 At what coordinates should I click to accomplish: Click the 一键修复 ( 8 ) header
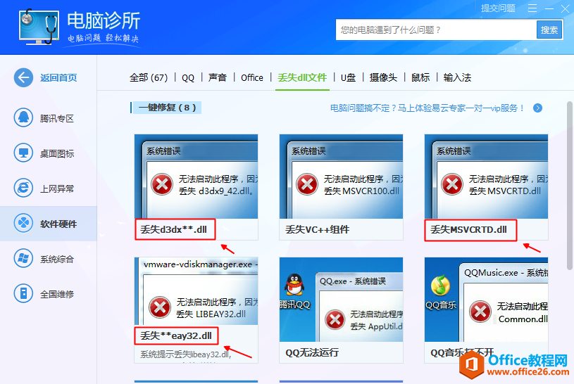tap(167, 108)
